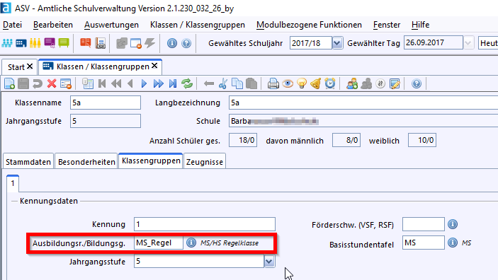The height and width of the screenshot is (280, 498).
Task: Click the notebook with printer icon
Action: pyautogui.click(x=101, y=43)
